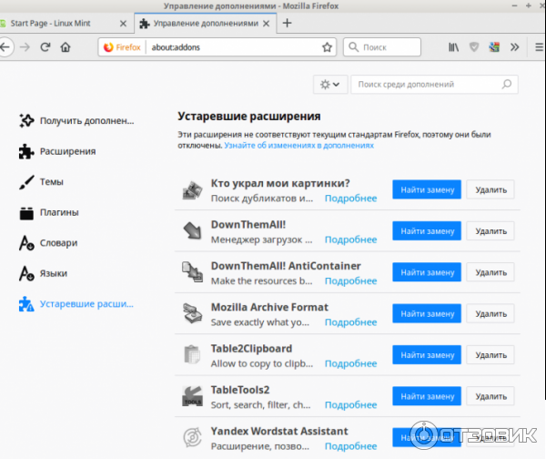546x459 pixels.
Task: Open the link about add-on changes
Action: pos(298,145)
